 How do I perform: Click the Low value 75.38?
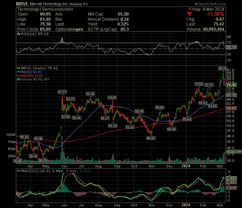pyautogui.click(x=45, y=24)
